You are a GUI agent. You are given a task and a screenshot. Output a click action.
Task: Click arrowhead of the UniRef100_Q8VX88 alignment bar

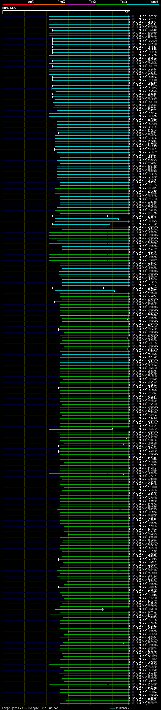point(103,609)
